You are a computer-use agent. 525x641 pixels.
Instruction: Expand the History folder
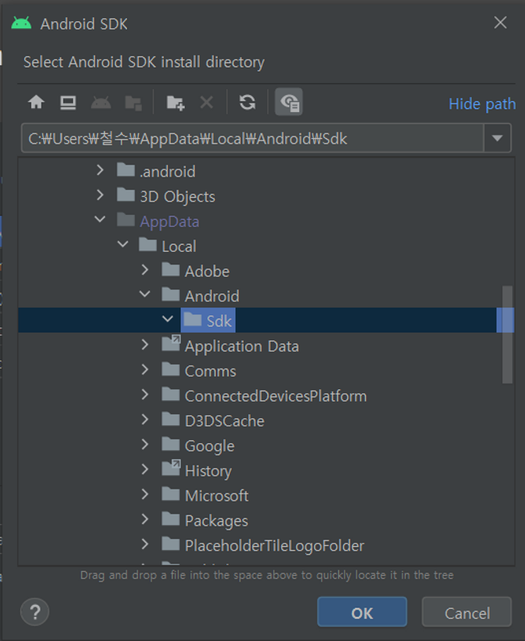[145, 469]
